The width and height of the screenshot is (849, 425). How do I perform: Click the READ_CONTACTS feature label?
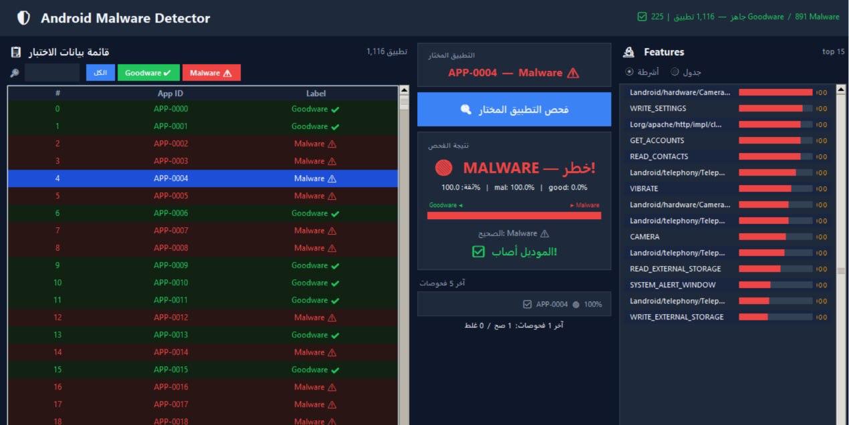coord(658,156)
